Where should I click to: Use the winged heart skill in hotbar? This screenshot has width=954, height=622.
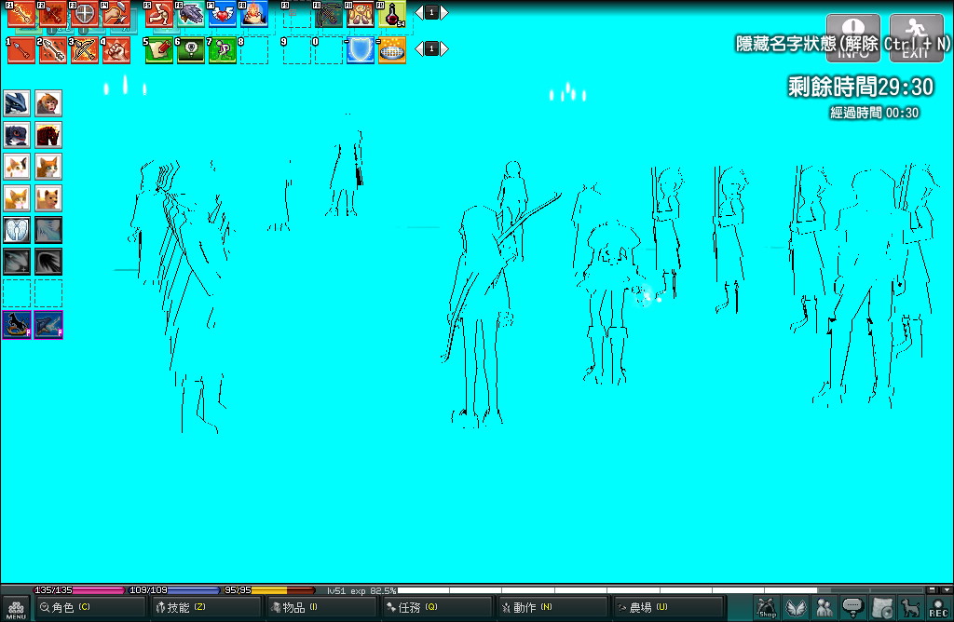(222, 13)
